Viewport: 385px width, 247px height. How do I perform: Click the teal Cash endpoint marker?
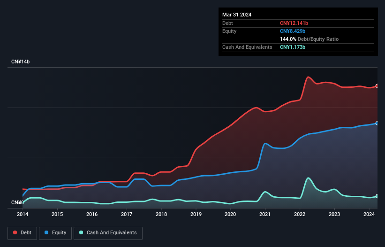(377, 196)
